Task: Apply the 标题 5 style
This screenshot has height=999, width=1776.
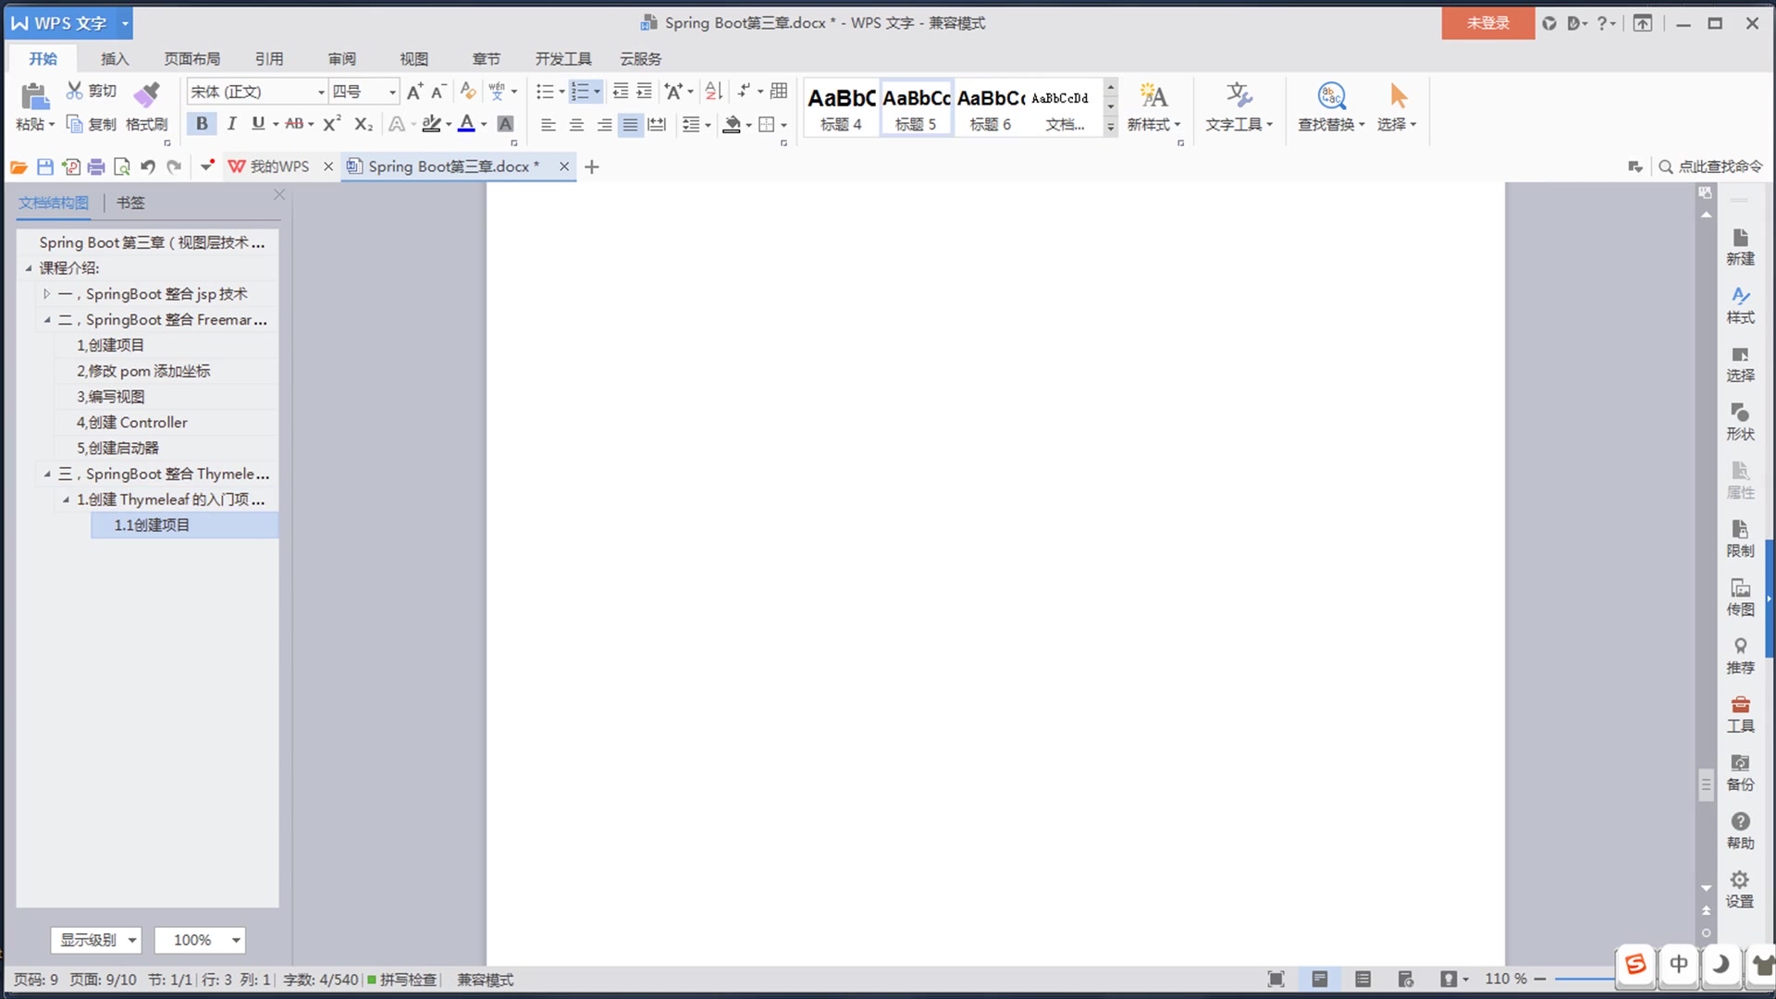Action: pos(916,108)
